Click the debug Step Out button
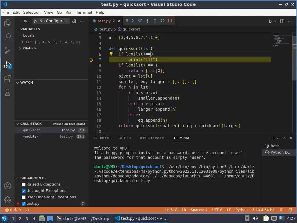The height and width of the screenshot is (223, 297). [x=155, y=21]
